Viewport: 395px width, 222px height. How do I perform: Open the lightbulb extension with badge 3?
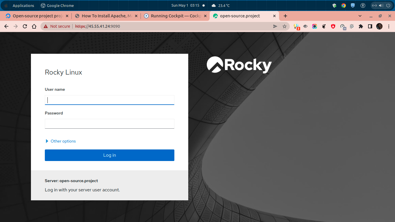[x=296, y=27]
